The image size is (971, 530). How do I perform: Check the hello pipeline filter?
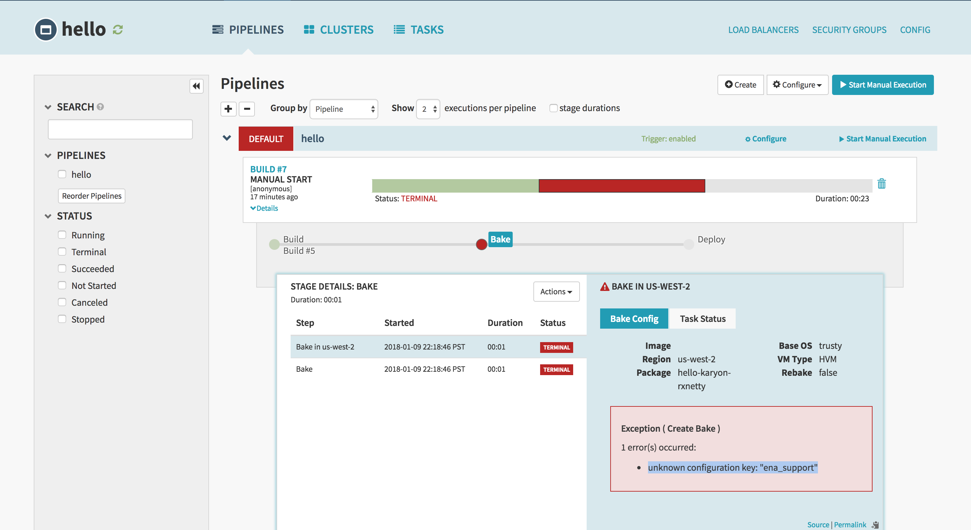pos(62,174)
